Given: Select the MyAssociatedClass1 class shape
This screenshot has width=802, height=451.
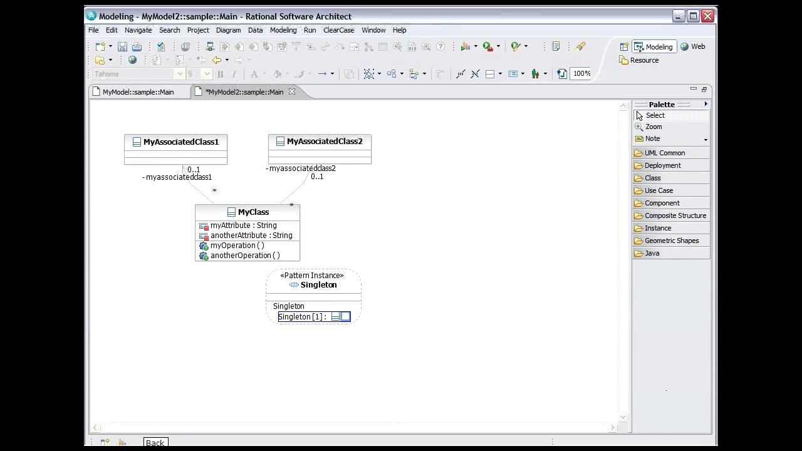Looking at the screenshot, I should click(175, 149).
